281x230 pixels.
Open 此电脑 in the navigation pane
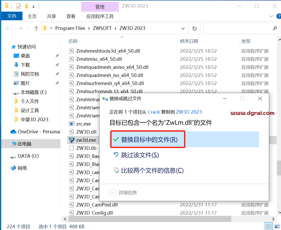click(x=24, y=144)
